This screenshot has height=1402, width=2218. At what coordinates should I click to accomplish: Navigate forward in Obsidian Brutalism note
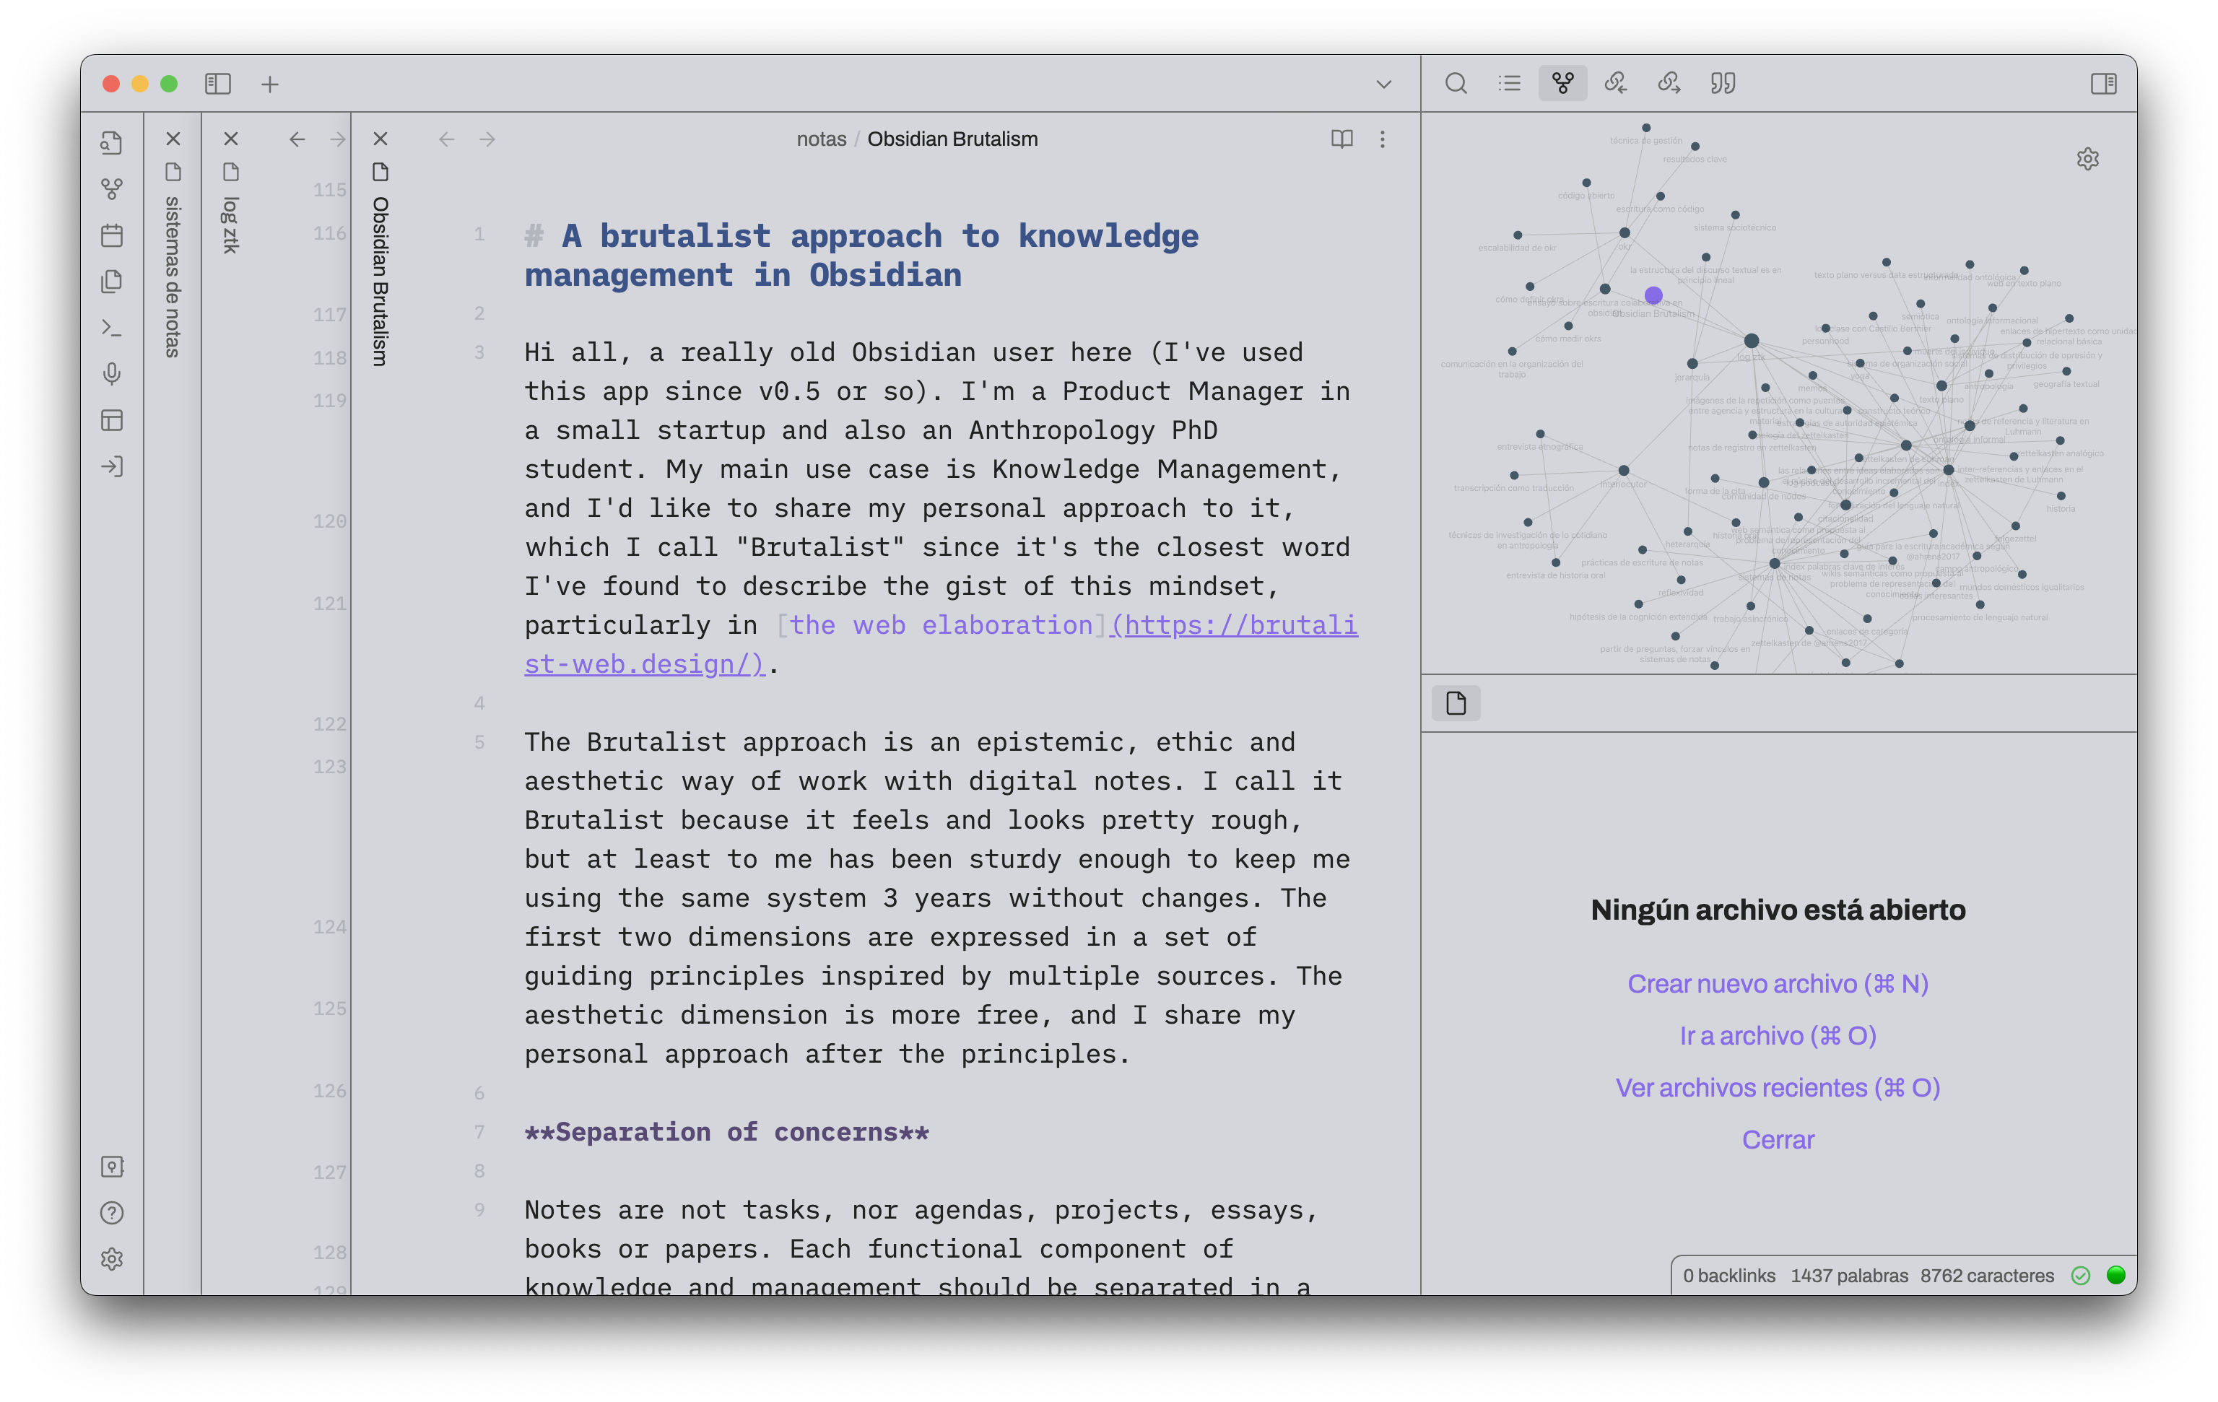click(x=487, y=139)
